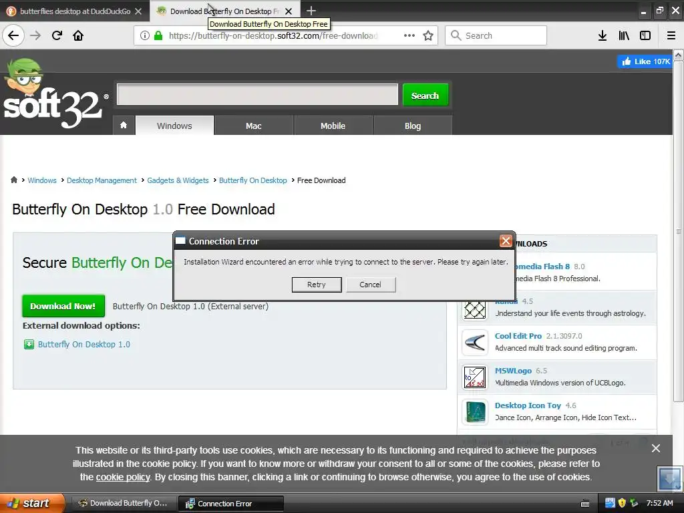Toggle the sidebar icon in the toolbar

pyautogui.click(x=645, y=35)
